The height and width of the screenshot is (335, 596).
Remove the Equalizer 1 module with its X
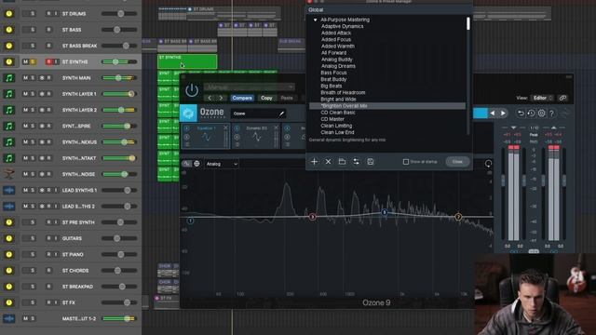click(225, 128)
